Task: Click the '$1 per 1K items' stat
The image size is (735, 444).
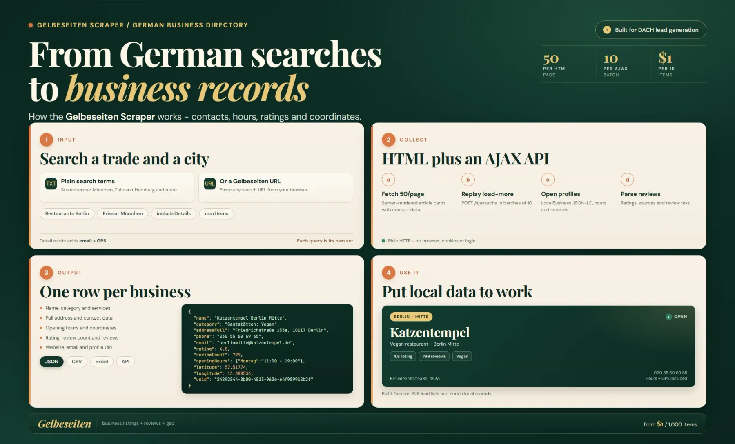Action: 666,64
